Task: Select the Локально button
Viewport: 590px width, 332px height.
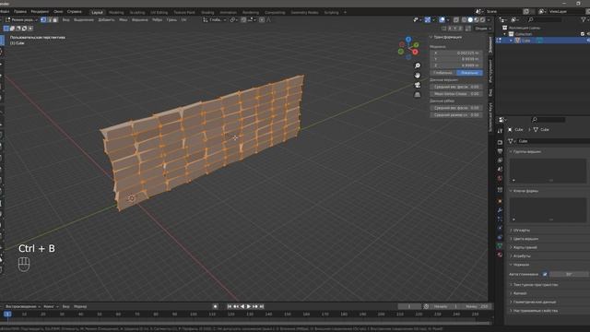Action: coord(469,73)
